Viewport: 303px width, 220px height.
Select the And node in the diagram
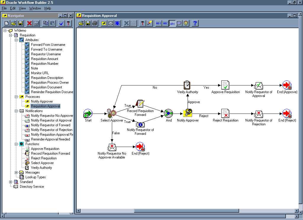168,113
